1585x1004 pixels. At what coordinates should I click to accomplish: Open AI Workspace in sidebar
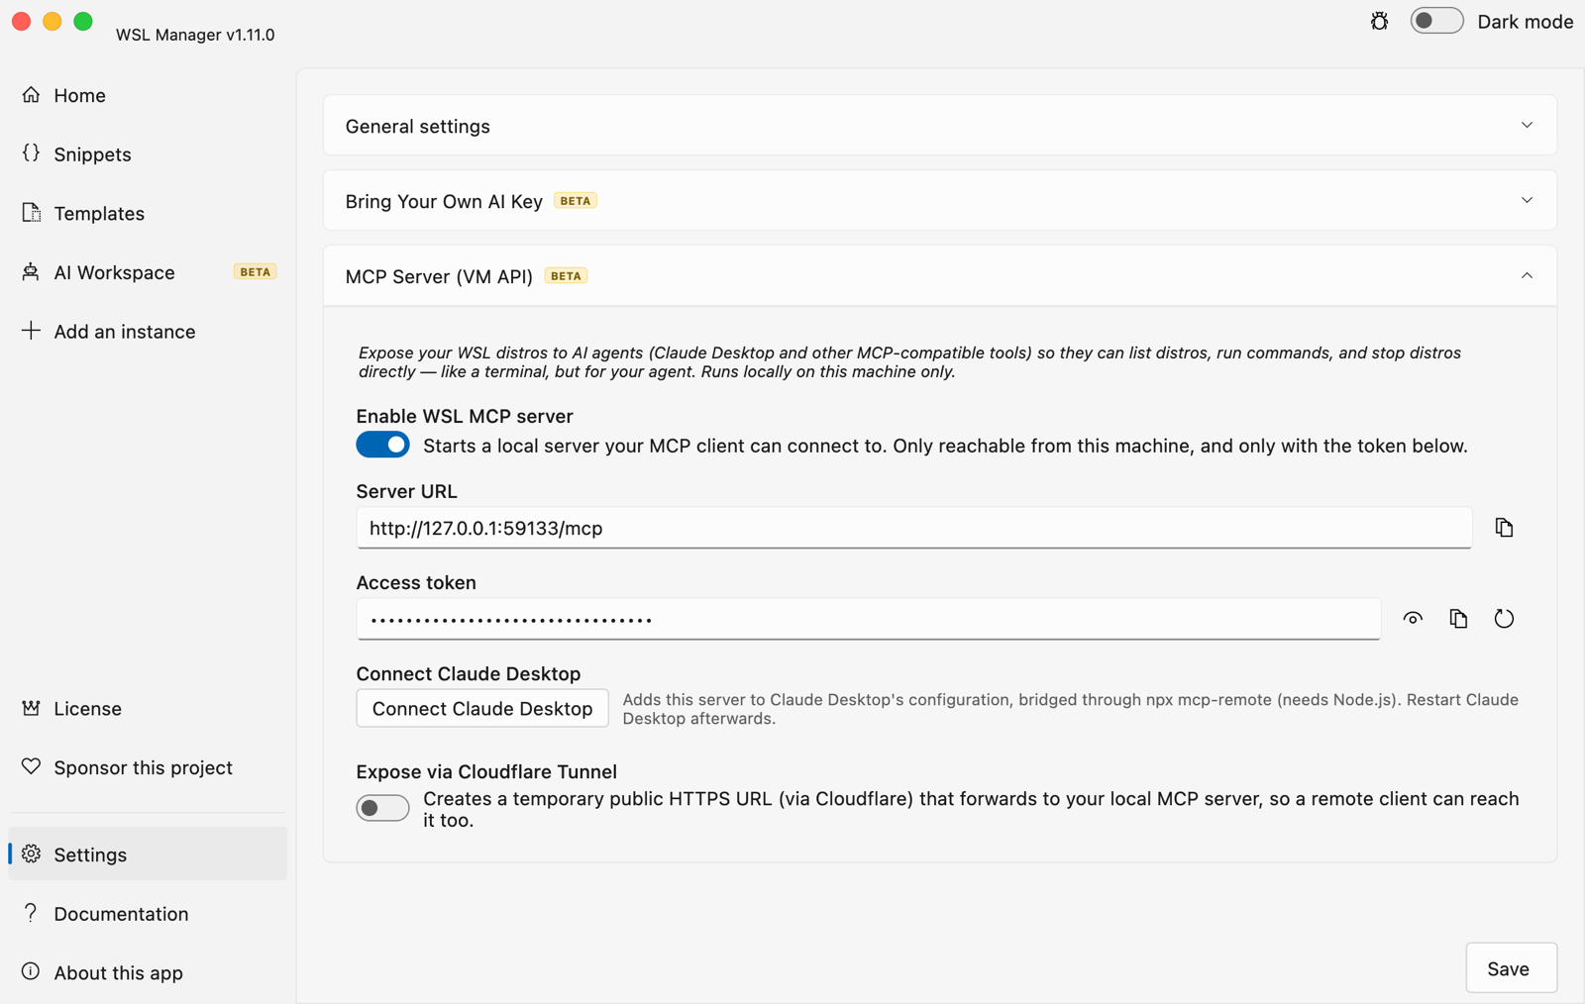148,272
